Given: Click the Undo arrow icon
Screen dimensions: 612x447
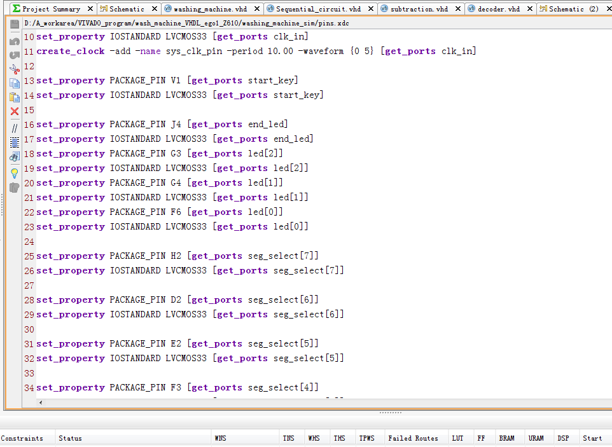Looking at the screenshot, I should tap(14, 41).
